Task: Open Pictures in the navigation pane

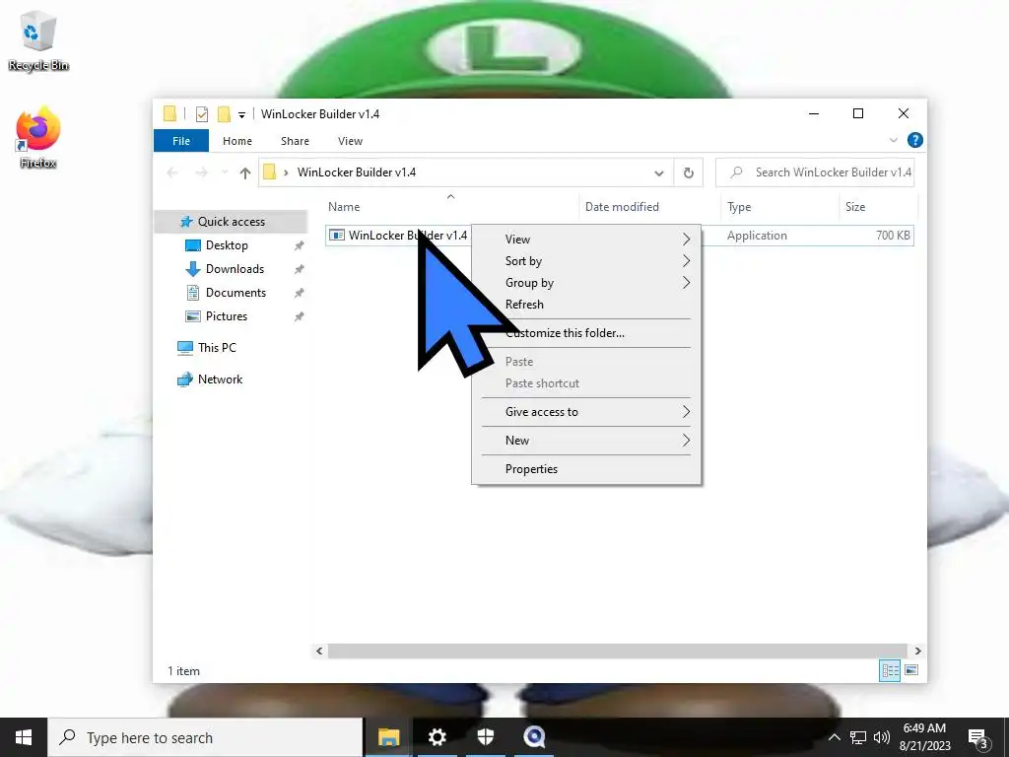Action: coord(227,316)
